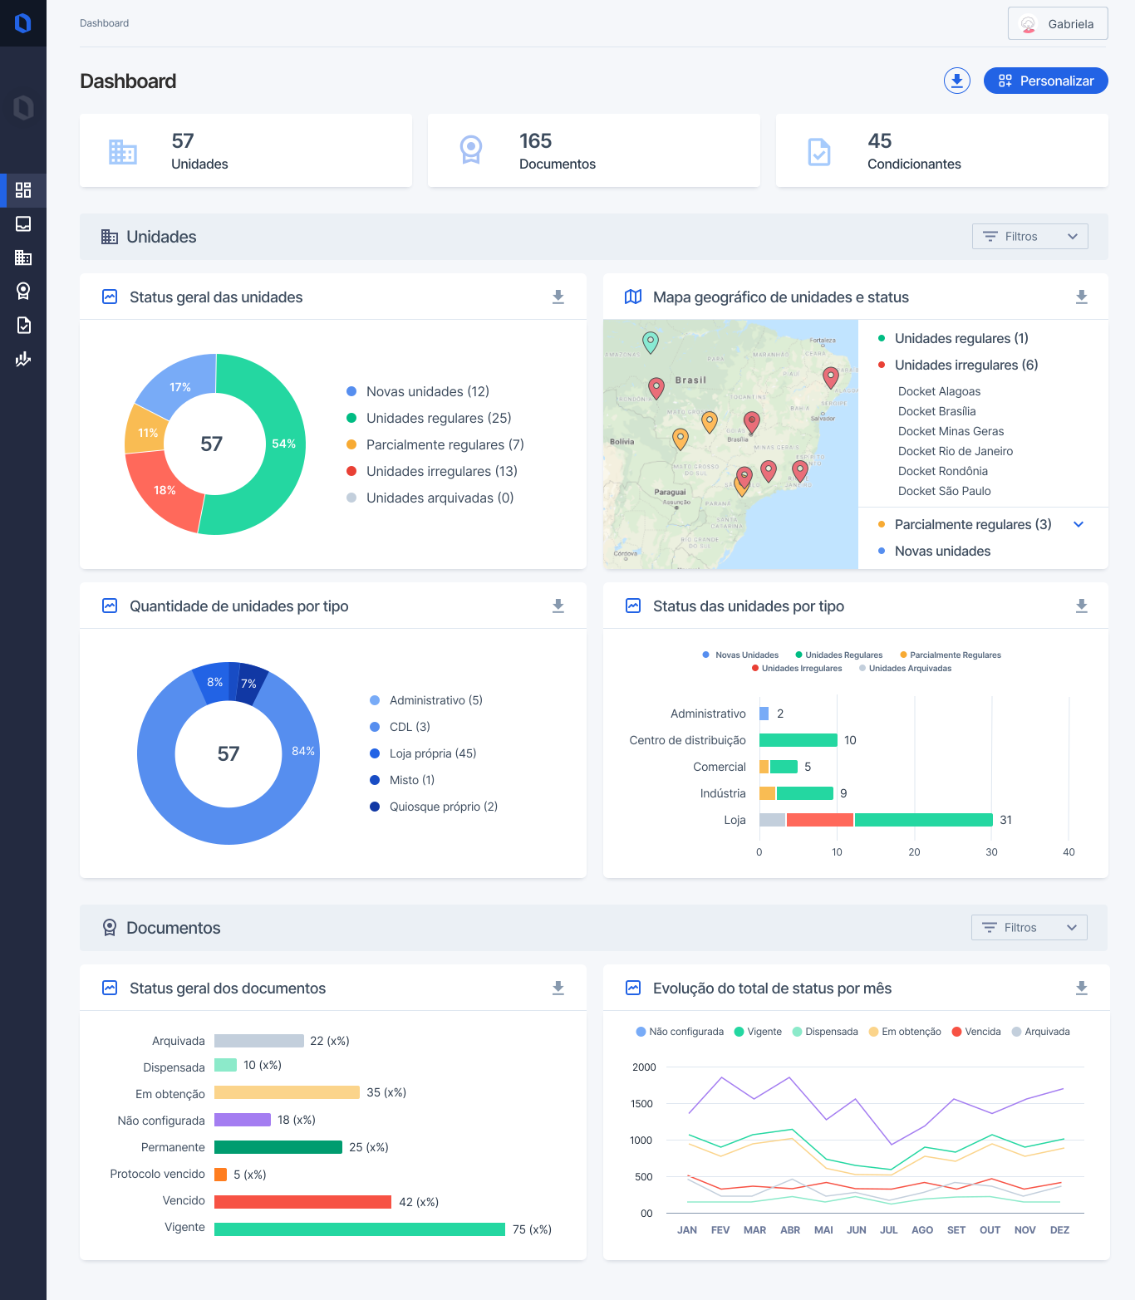Toggle Parcialmente regulares (7) legend entry
This screenshot has height=1300, width=1135.
click(x=435, y=444)
